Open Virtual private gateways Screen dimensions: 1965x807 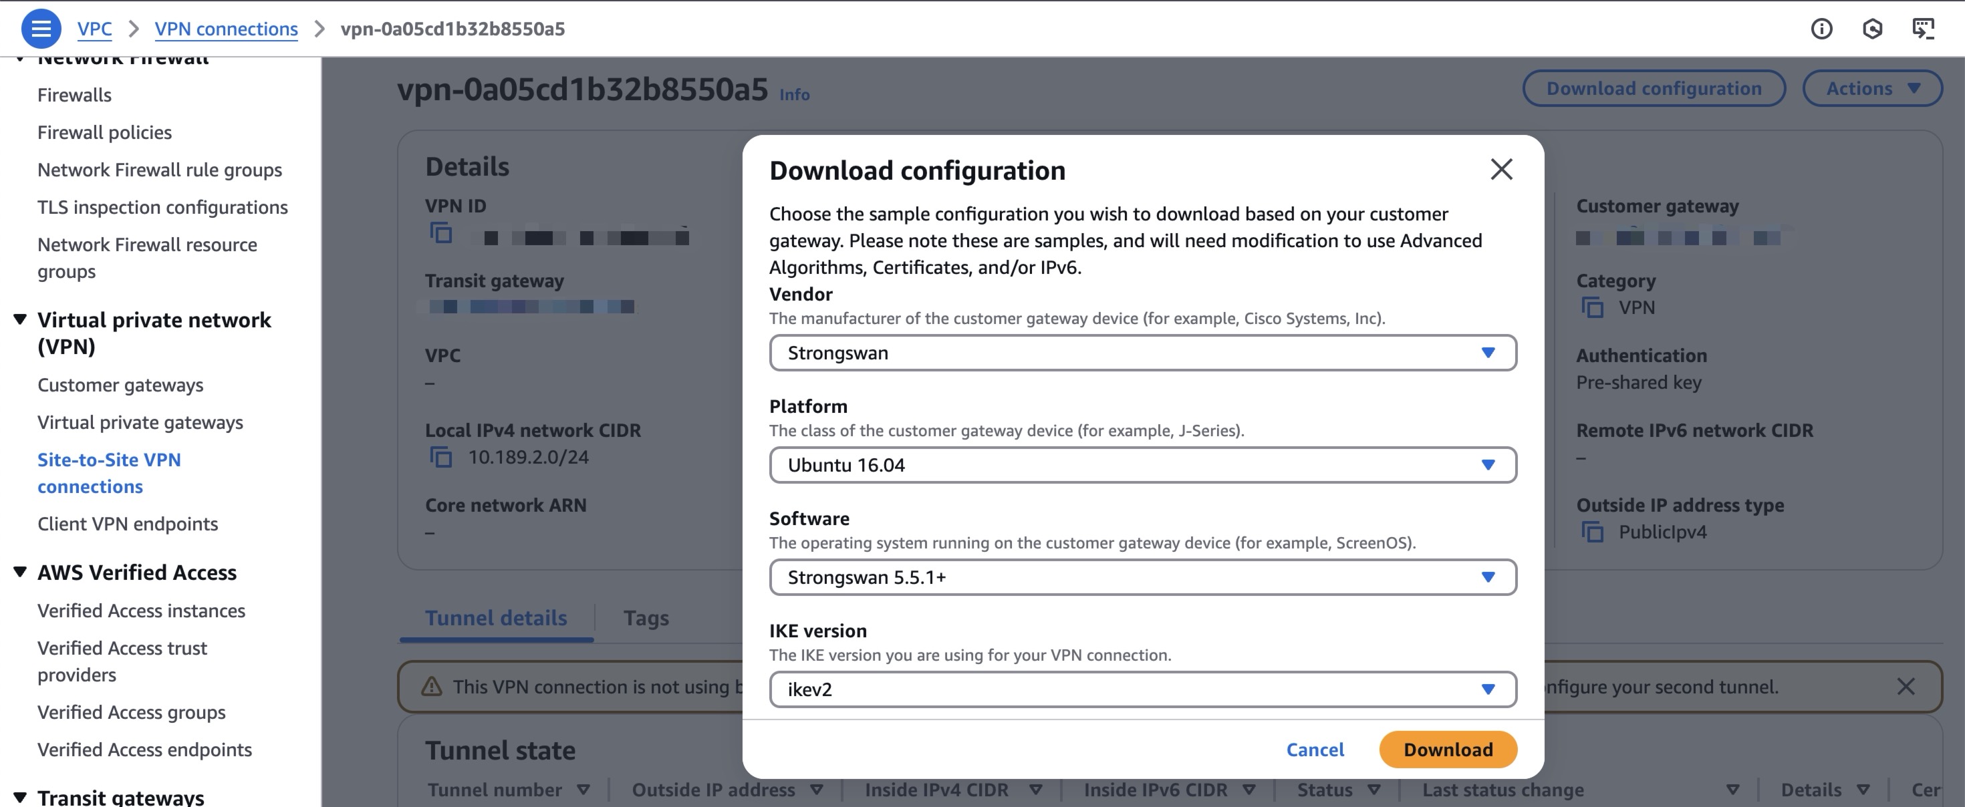(x=140, y=422)
